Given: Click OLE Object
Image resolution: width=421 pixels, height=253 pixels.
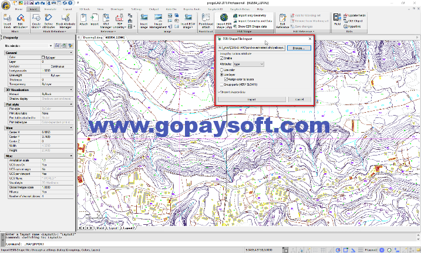Looking at the screenshot, I should (x=353, y=21).
